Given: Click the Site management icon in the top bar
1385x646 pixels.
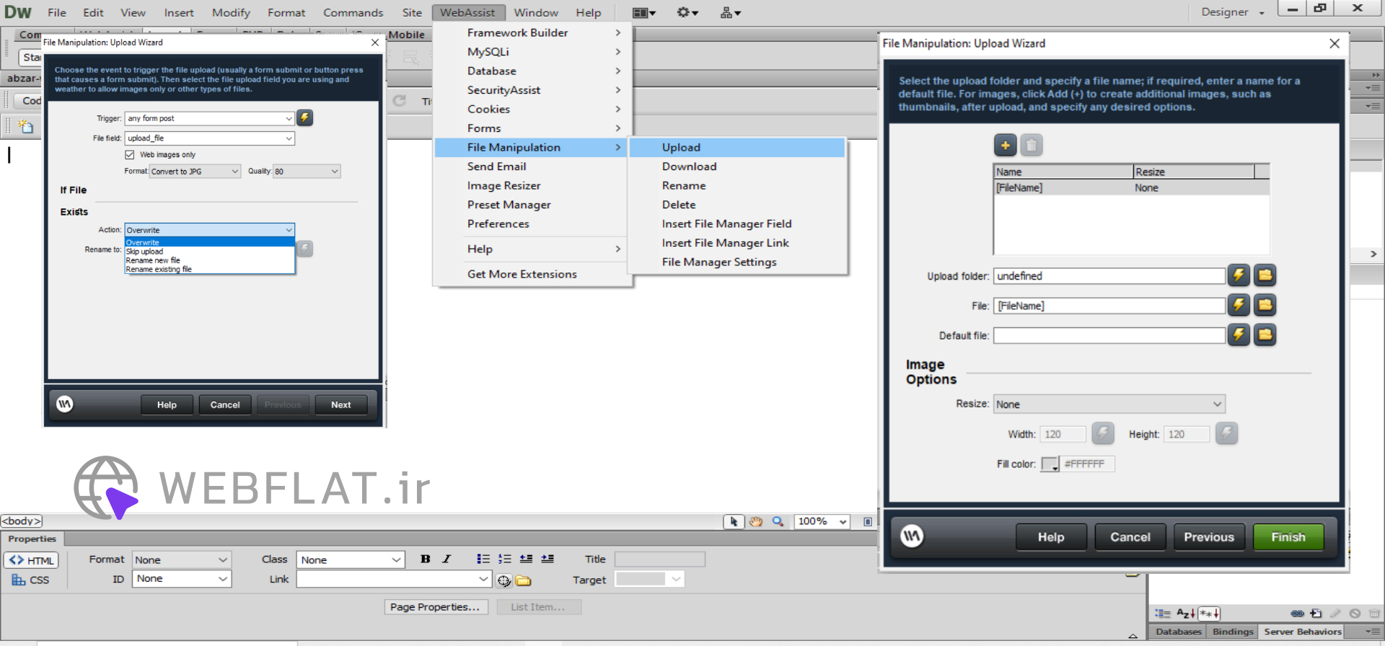Looking at the screenshot, I should pos(730,12).
